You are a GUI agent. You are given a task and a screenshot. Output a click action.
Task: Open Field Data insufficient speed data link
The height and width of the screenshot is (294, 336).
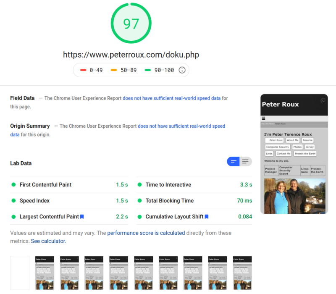click(171, 98)
